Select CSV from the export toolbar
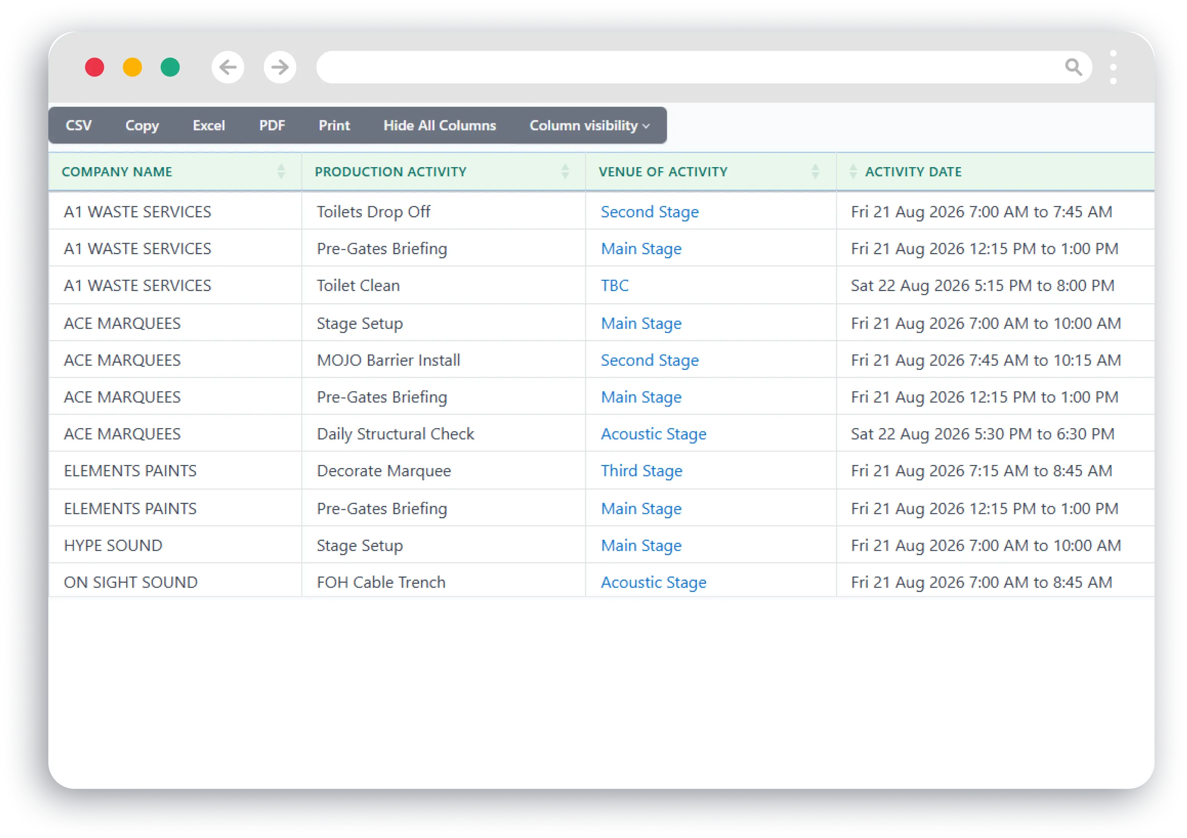Image resolution: width=1187 pixels, height=838 pixels. coord(79,125)
